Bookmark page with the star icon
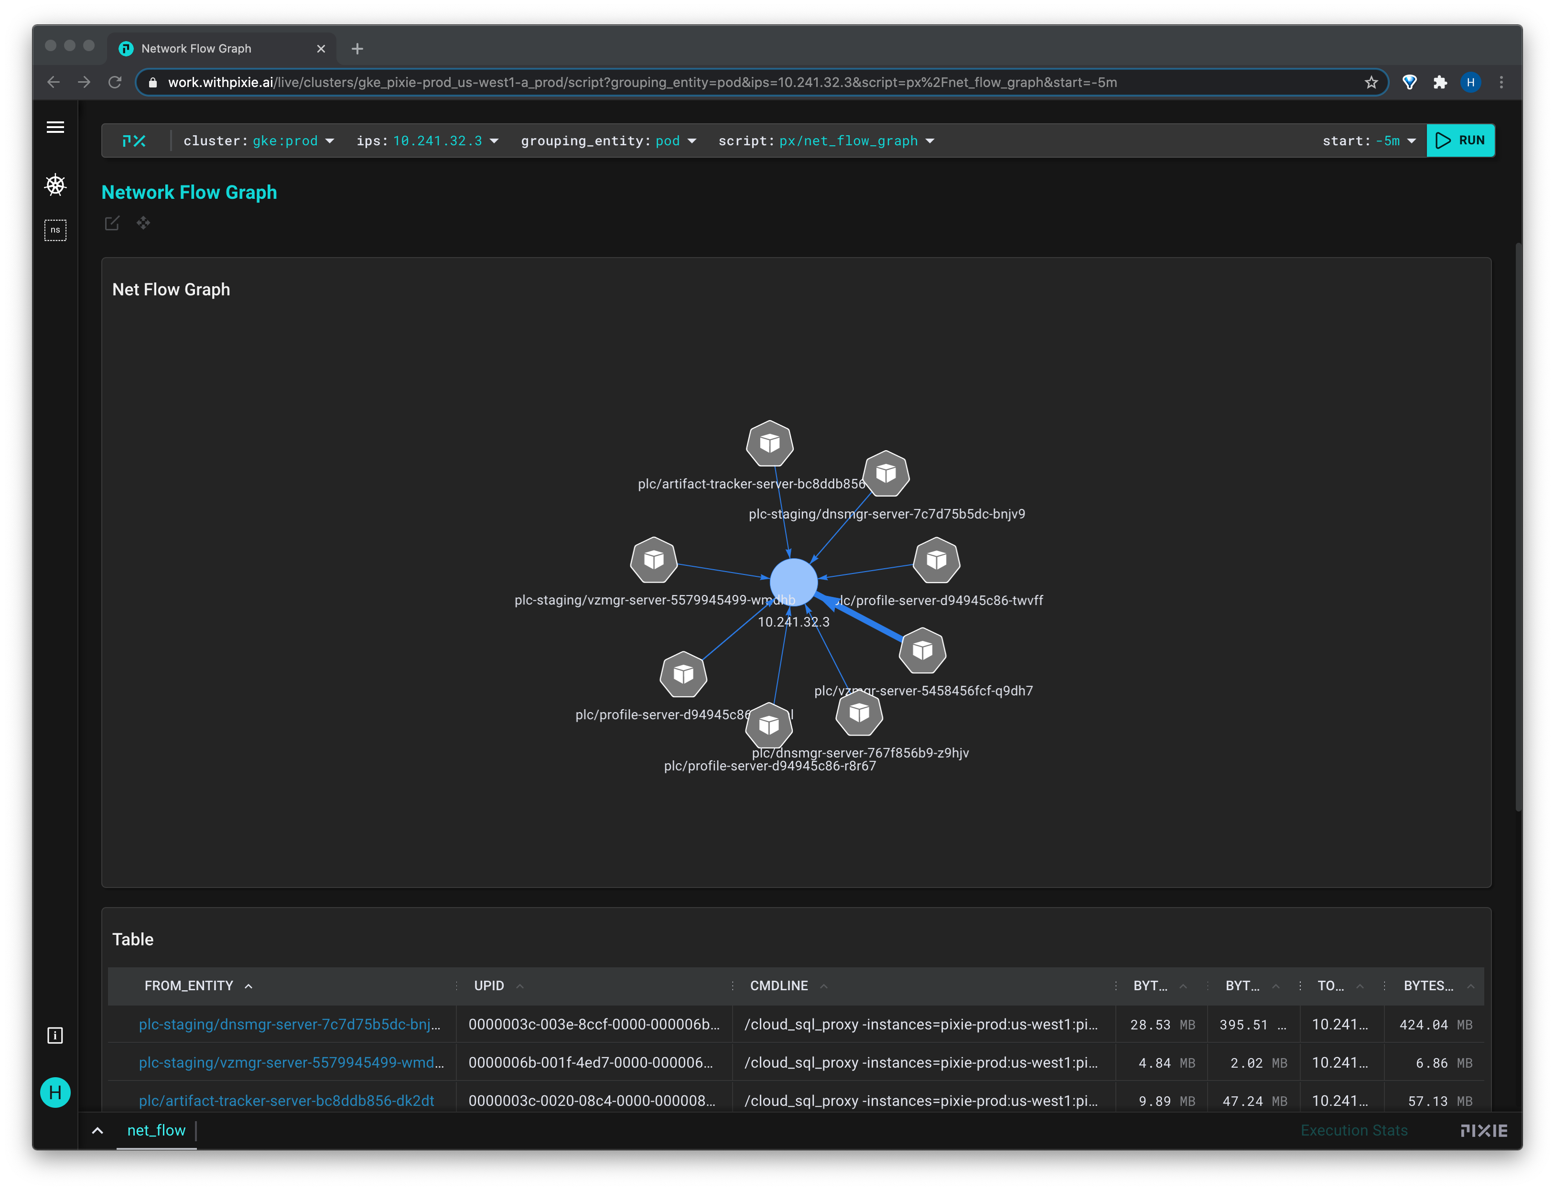1555x1190 pixels. 1371,83
